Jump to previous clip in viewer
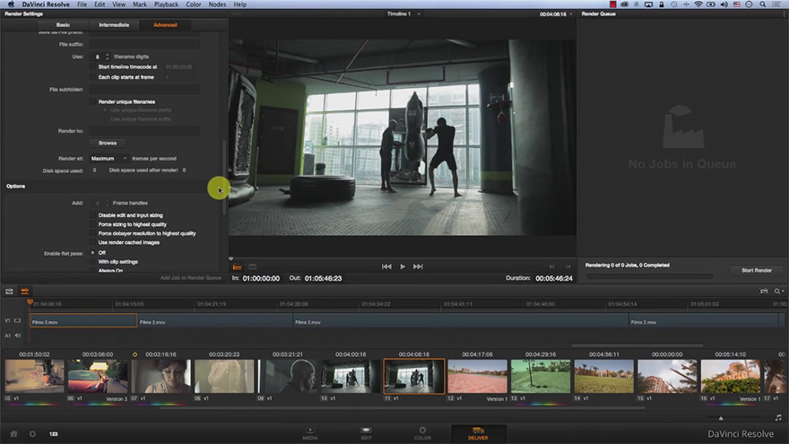Screen dimensions: 789x444 (386, 266)
